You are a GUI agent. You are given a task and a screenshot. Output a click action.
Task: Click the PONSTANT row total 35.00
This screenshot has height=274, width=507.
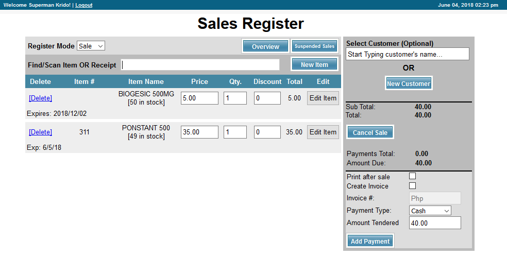tap(294, 132)
